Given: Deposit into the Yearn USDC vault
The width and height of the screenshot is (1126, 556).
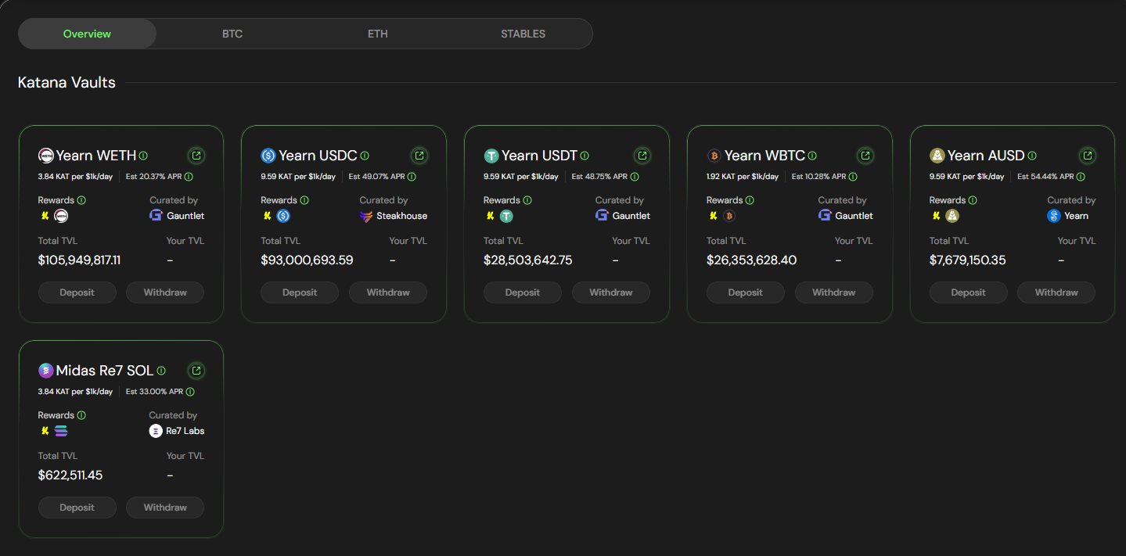Looking at the screenshot, I should pos(300,292).
